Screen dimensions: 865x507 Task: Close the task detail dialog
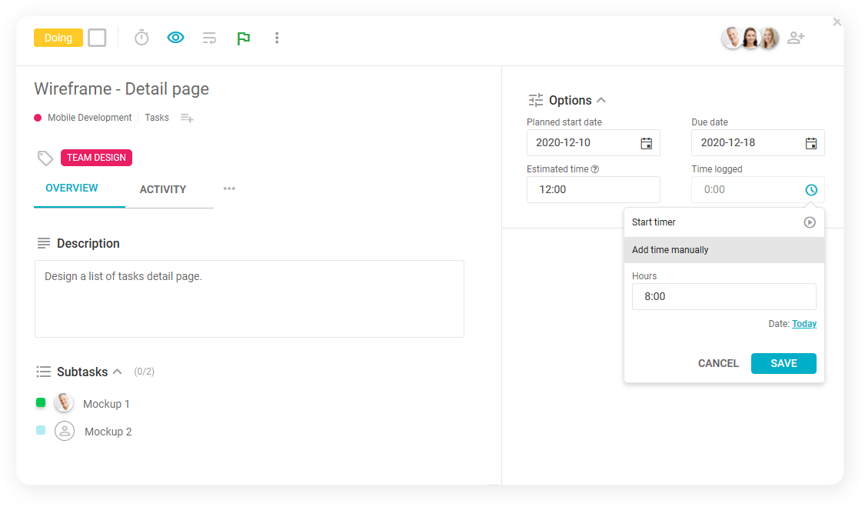pyautogui.click(x=837, y=22)
